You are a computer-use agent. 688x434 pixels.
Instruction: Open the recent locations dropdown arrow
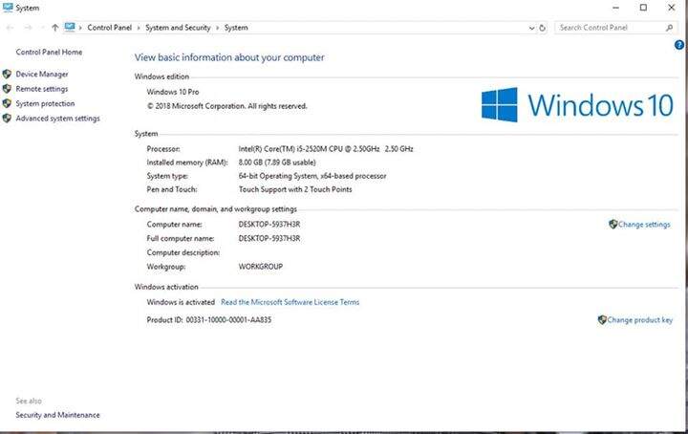(x=40, y=28)
